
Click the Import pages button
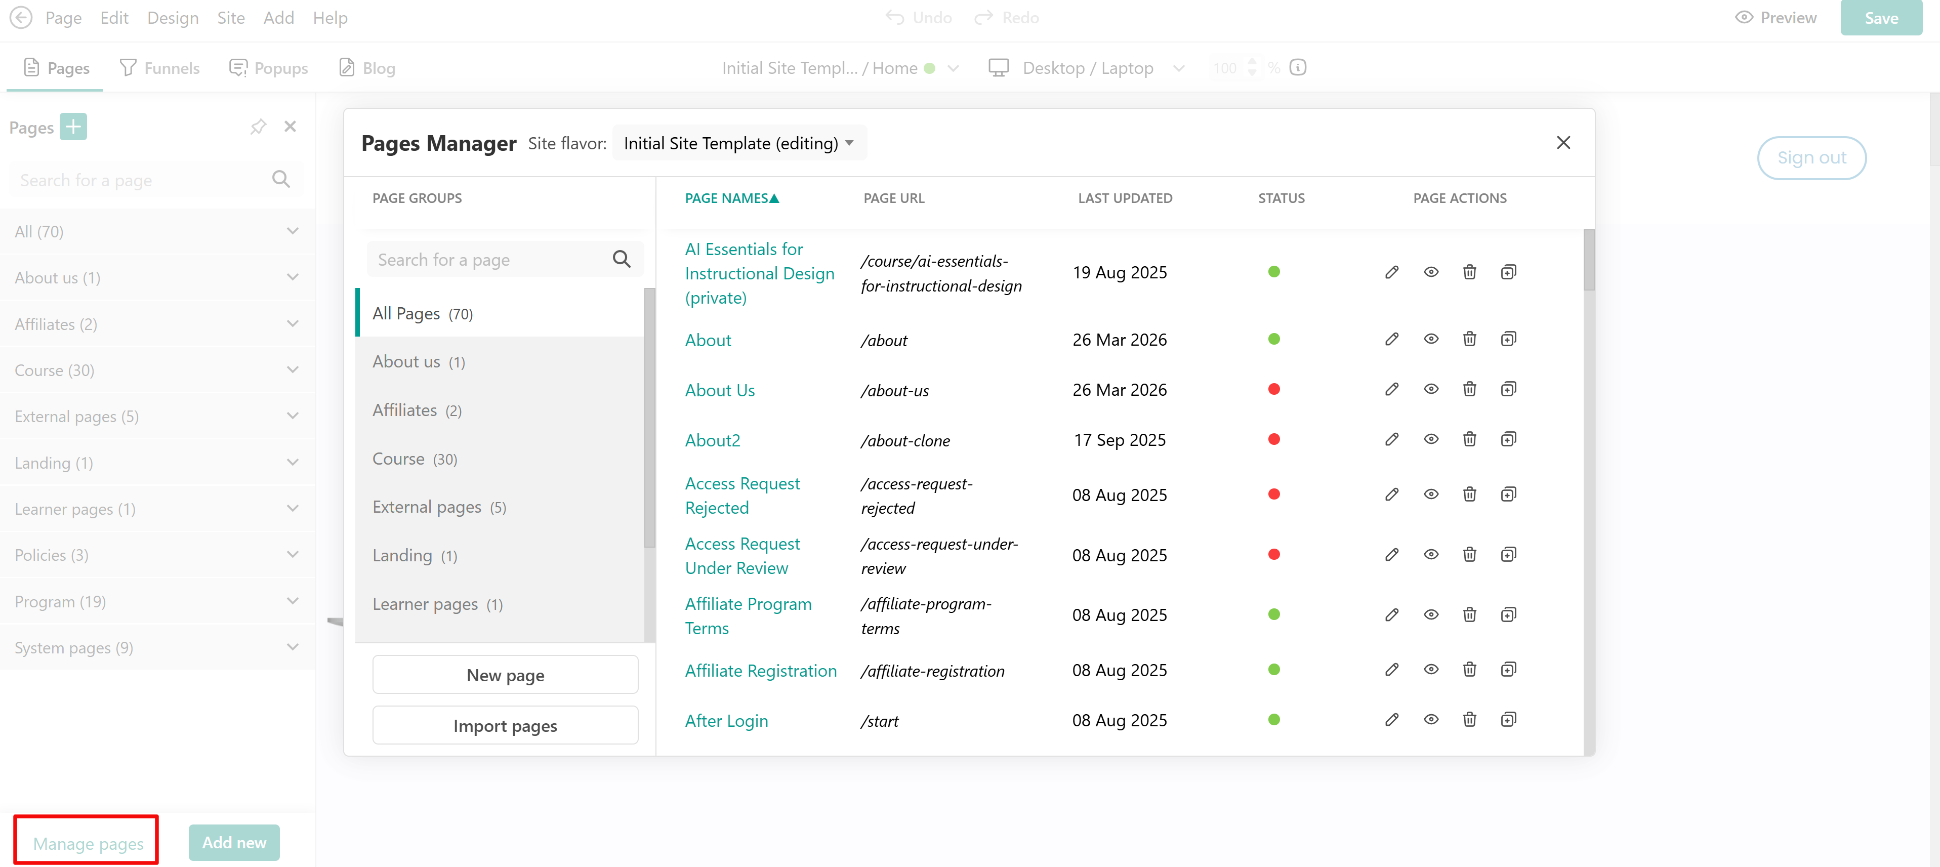[x=505, y=725]
